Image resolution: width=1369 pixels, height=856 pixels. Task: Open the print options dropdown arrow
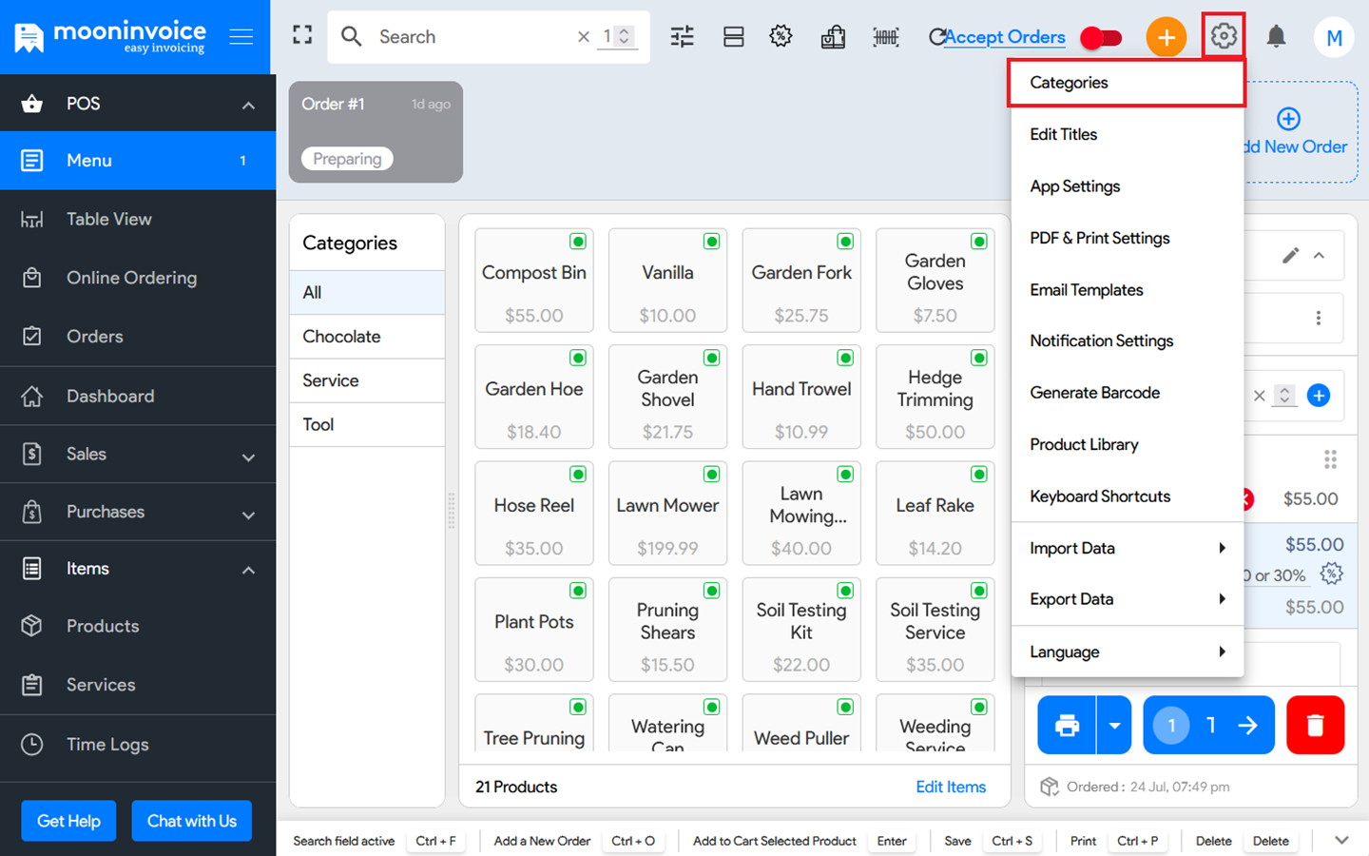click(1114, 725)
